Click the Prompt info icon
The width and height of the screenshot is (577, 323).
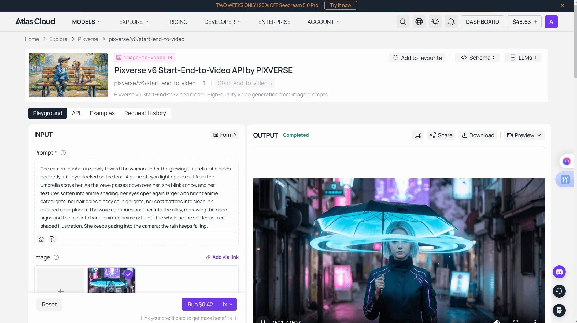pos(63,153)
